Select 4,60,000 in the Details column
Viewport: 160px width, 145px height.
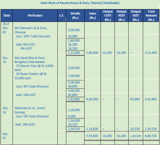[x=74, y=91]
